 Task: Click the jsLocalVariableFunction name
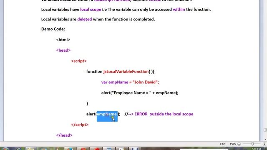coord(126,72)
